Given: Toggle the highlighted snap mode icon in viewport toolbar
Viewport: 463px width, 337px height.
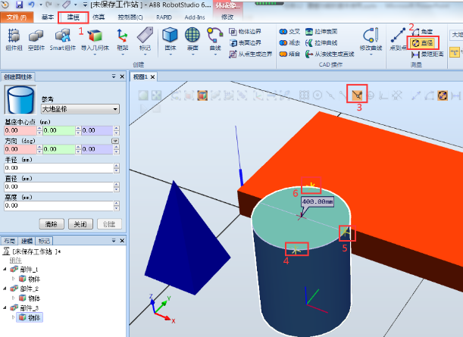Looking at the screenshot, I should click(x=358, y=95).
